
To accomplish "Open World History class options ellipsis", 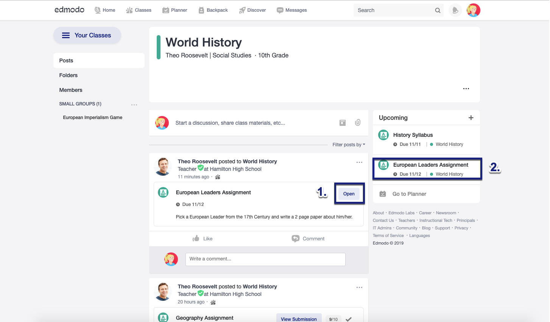I will pos(466,88).
